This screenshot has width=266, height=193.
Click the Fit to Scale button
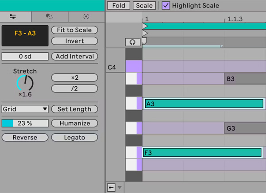[x=74, y=30]
